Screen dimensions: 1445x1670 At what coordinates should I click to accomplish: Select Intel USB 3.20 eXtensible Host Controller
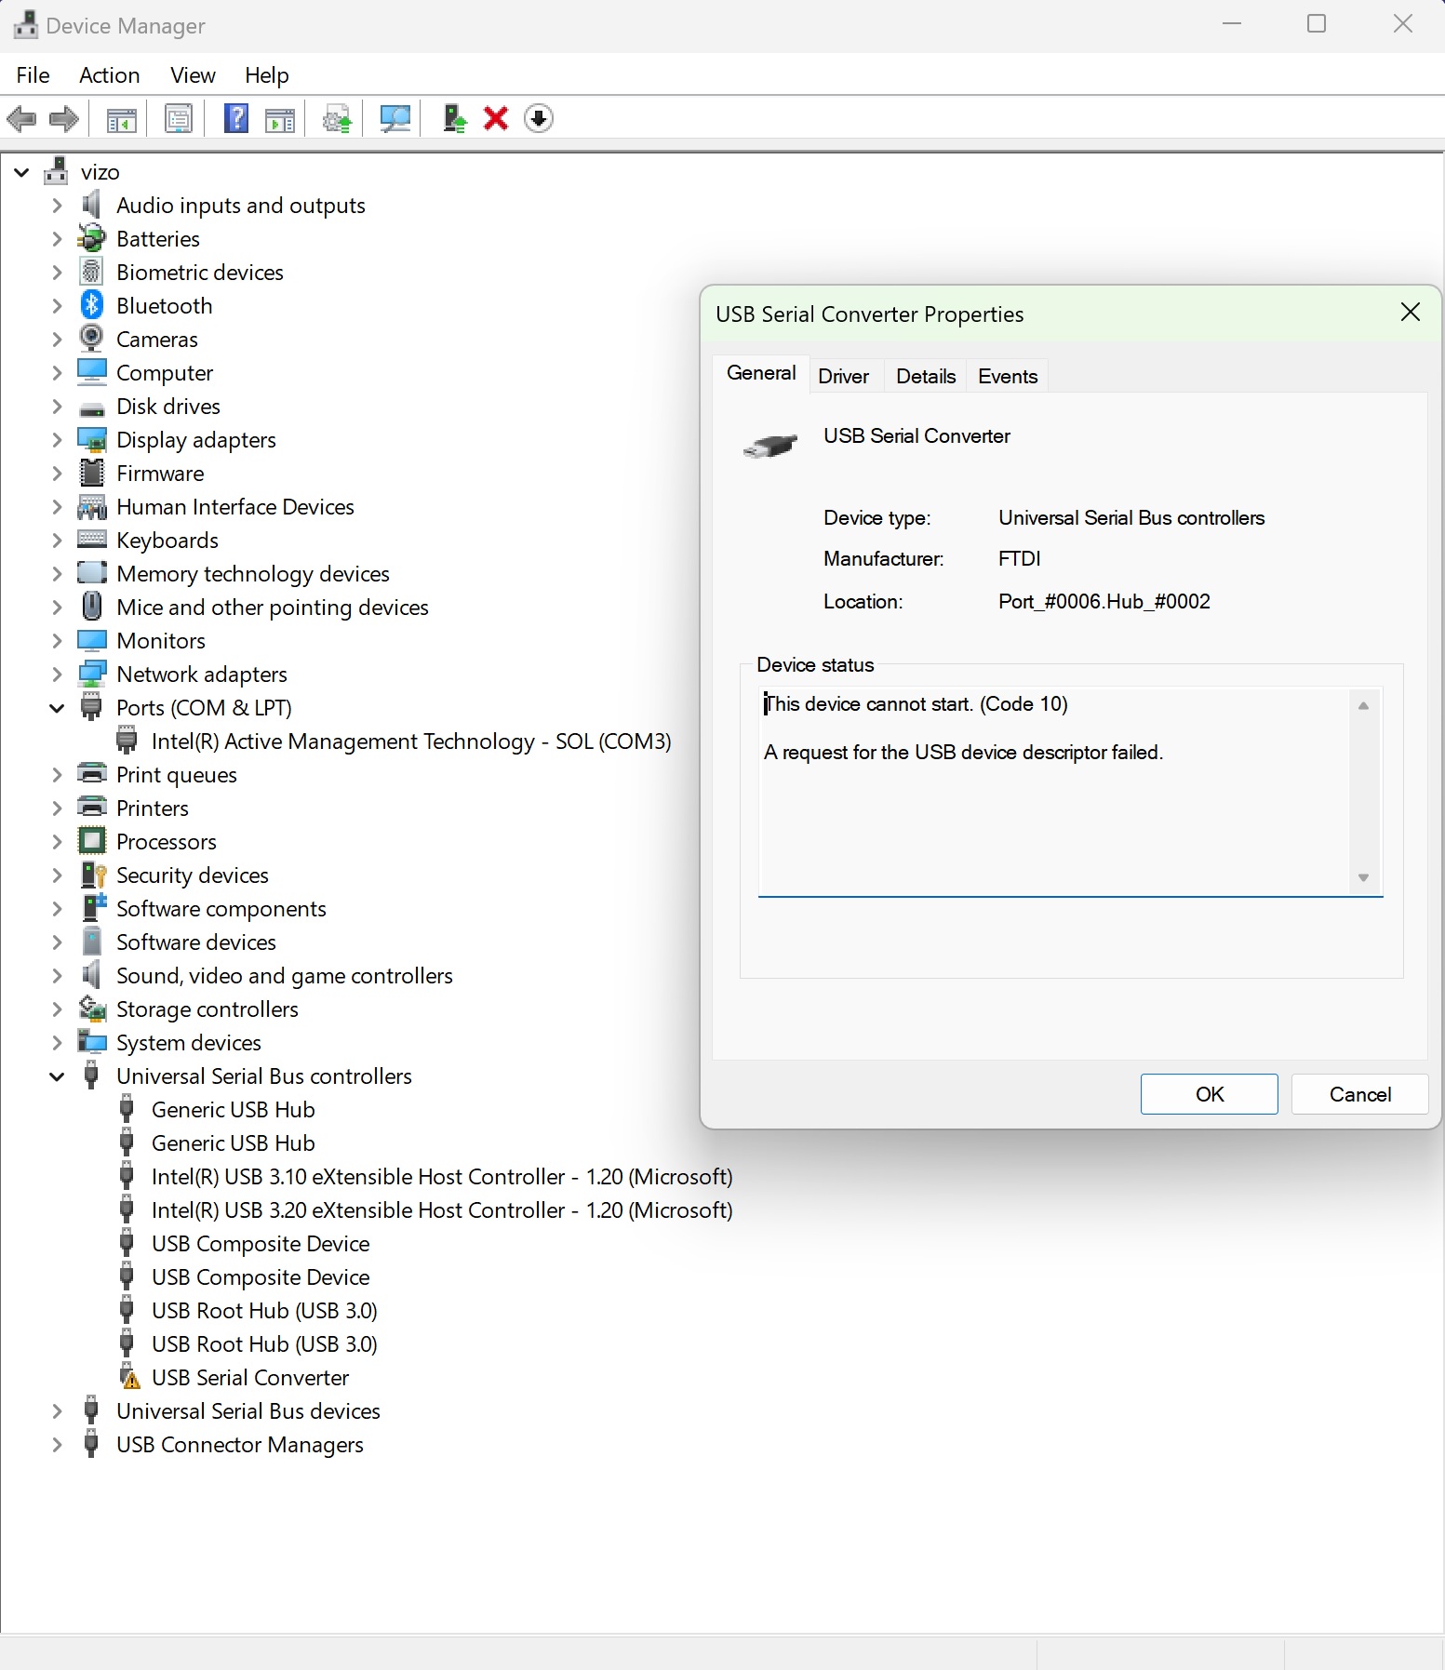[442, 1210]
